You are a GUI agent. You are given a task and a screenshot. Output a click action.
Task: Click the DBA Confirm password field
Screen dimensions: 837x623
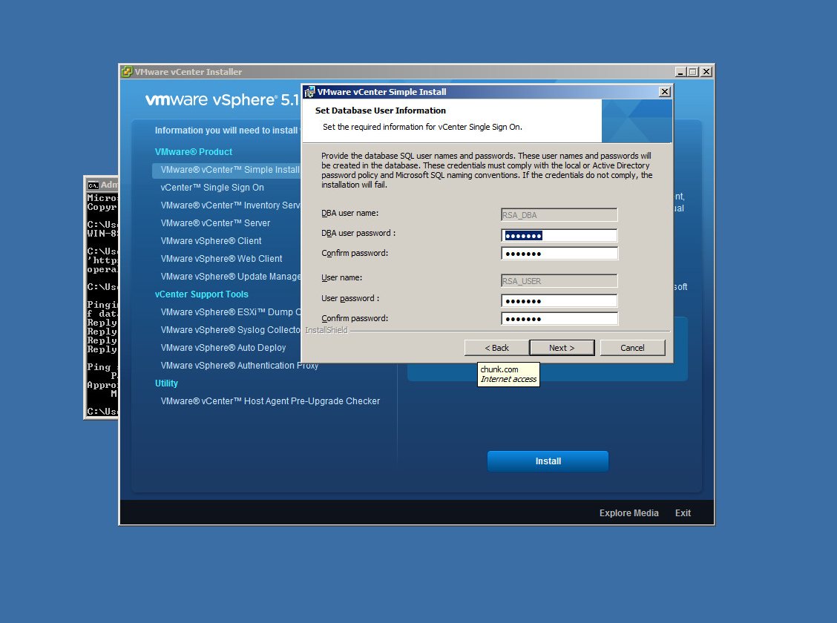coord(559,254)
